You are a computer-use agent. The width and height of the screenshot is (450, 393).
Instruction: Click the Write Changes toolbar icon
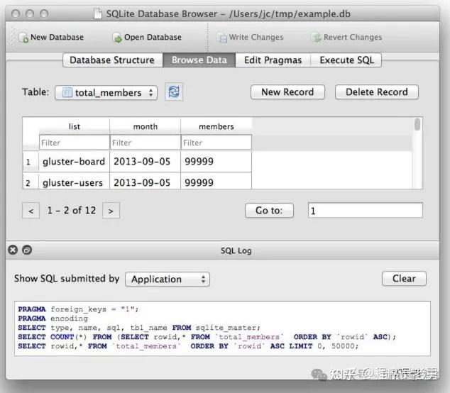tap(221, 38)
